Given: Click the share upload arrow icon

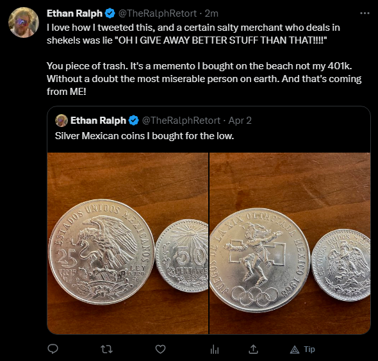Looking at the screenshot, I should [x=253, y=349].
